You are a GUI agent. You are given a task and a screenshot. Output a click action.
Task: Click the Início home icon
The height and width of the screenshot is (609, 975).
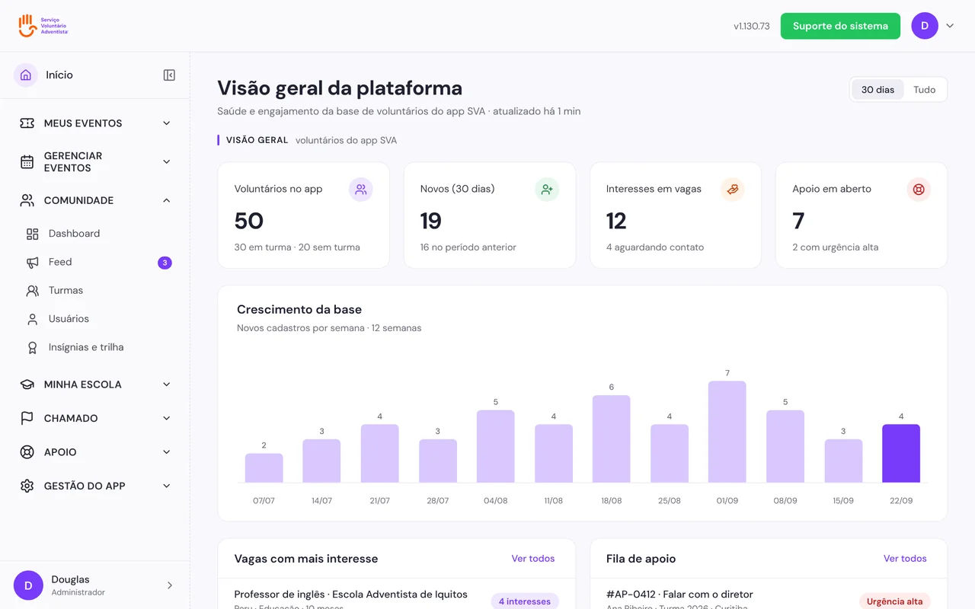[x=26, y=75]
